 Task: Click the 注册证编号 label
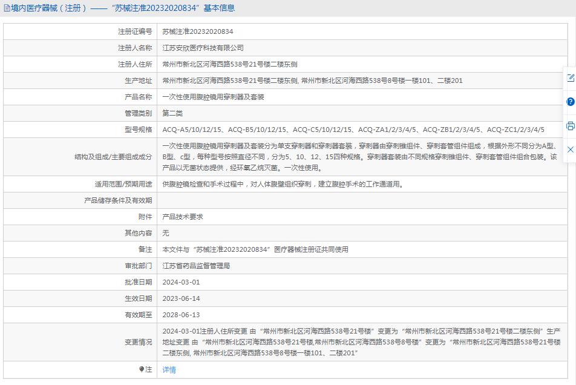pos(135,31)
